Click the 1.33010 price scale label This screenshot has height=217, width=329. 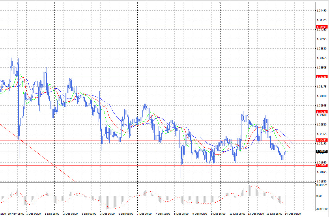pos(322,96)
